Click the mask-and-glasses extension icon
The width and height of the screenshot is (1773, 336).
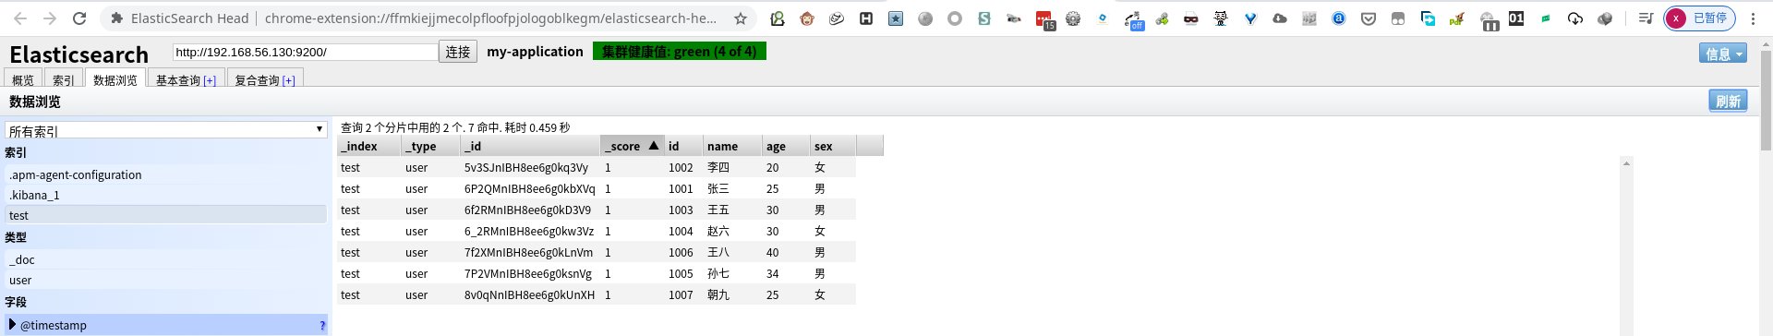pos(1191,18)
